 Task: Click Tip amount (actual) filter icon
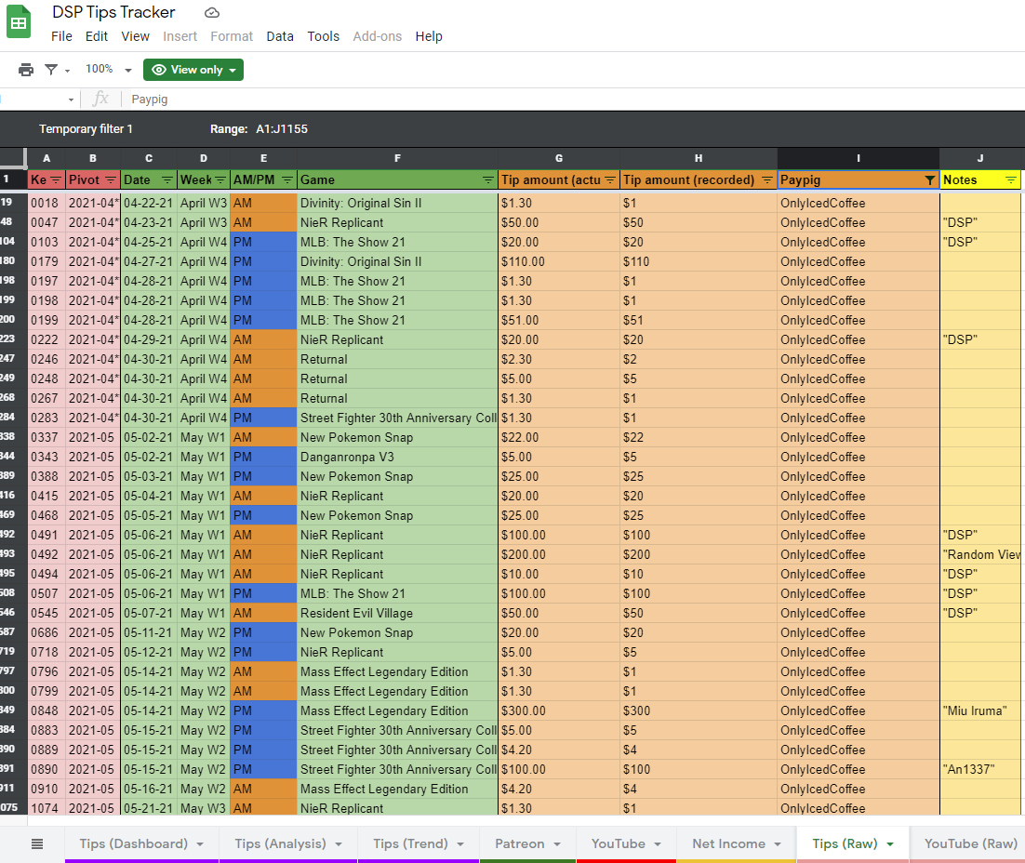[610, 179]
